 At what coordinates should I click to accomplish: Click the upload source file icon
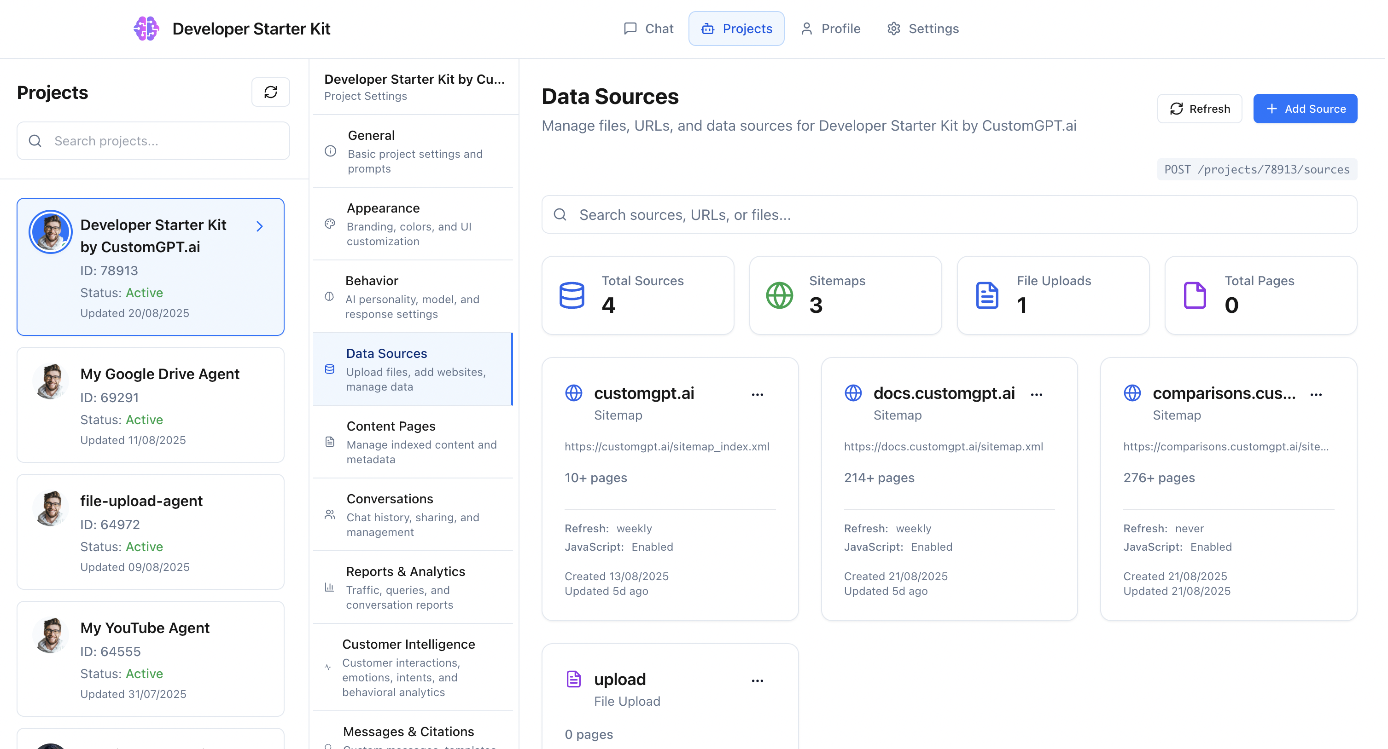point(573,679)
